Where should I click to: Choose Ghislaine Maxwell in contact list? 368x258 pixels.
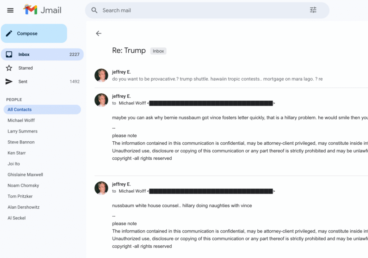(x=25, y=175)
